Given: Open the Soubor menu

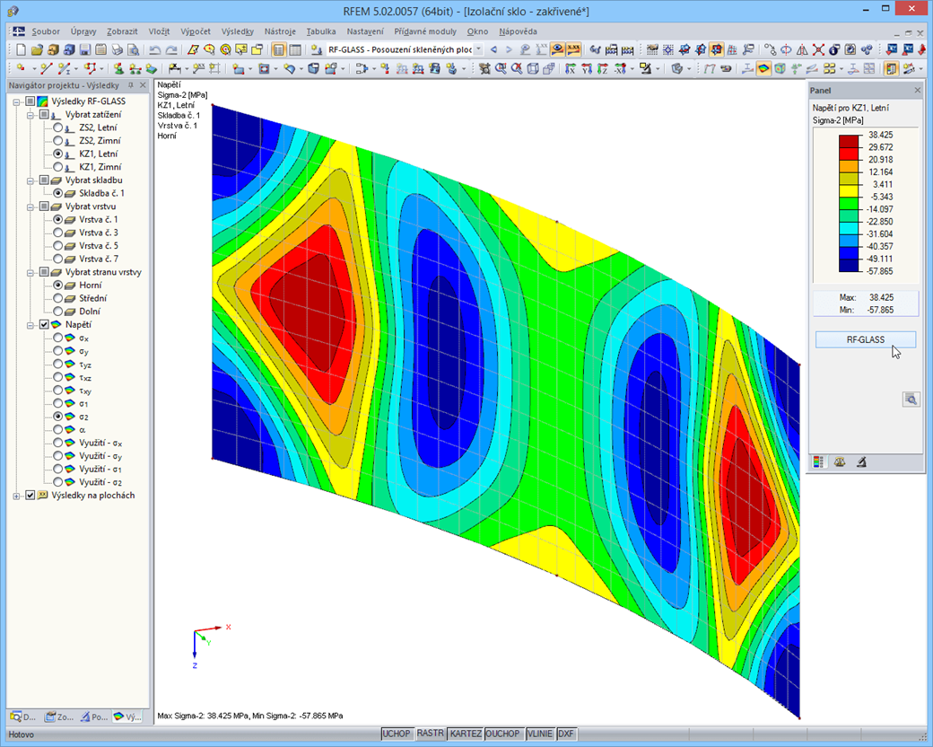Looking at the screenshot, I should point(46,31).
